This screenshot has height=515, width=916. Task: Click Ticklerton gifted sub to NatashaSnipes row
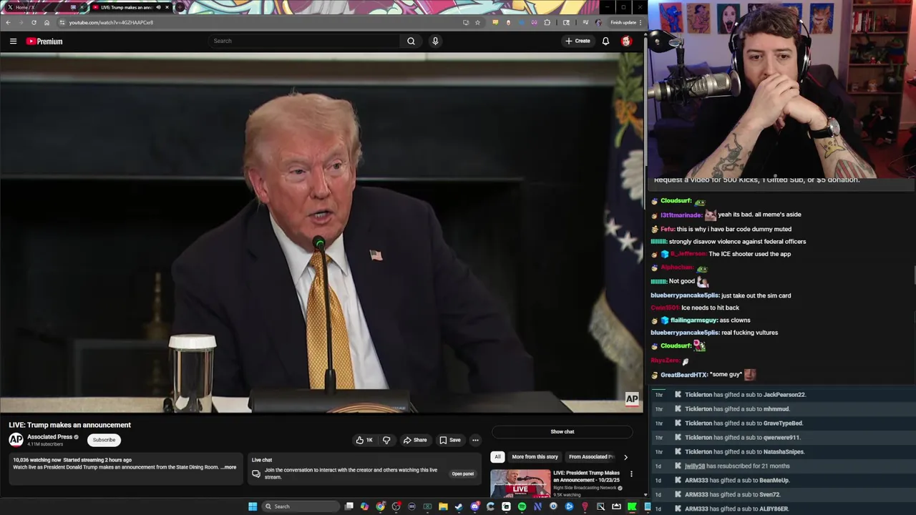point(783,451)
